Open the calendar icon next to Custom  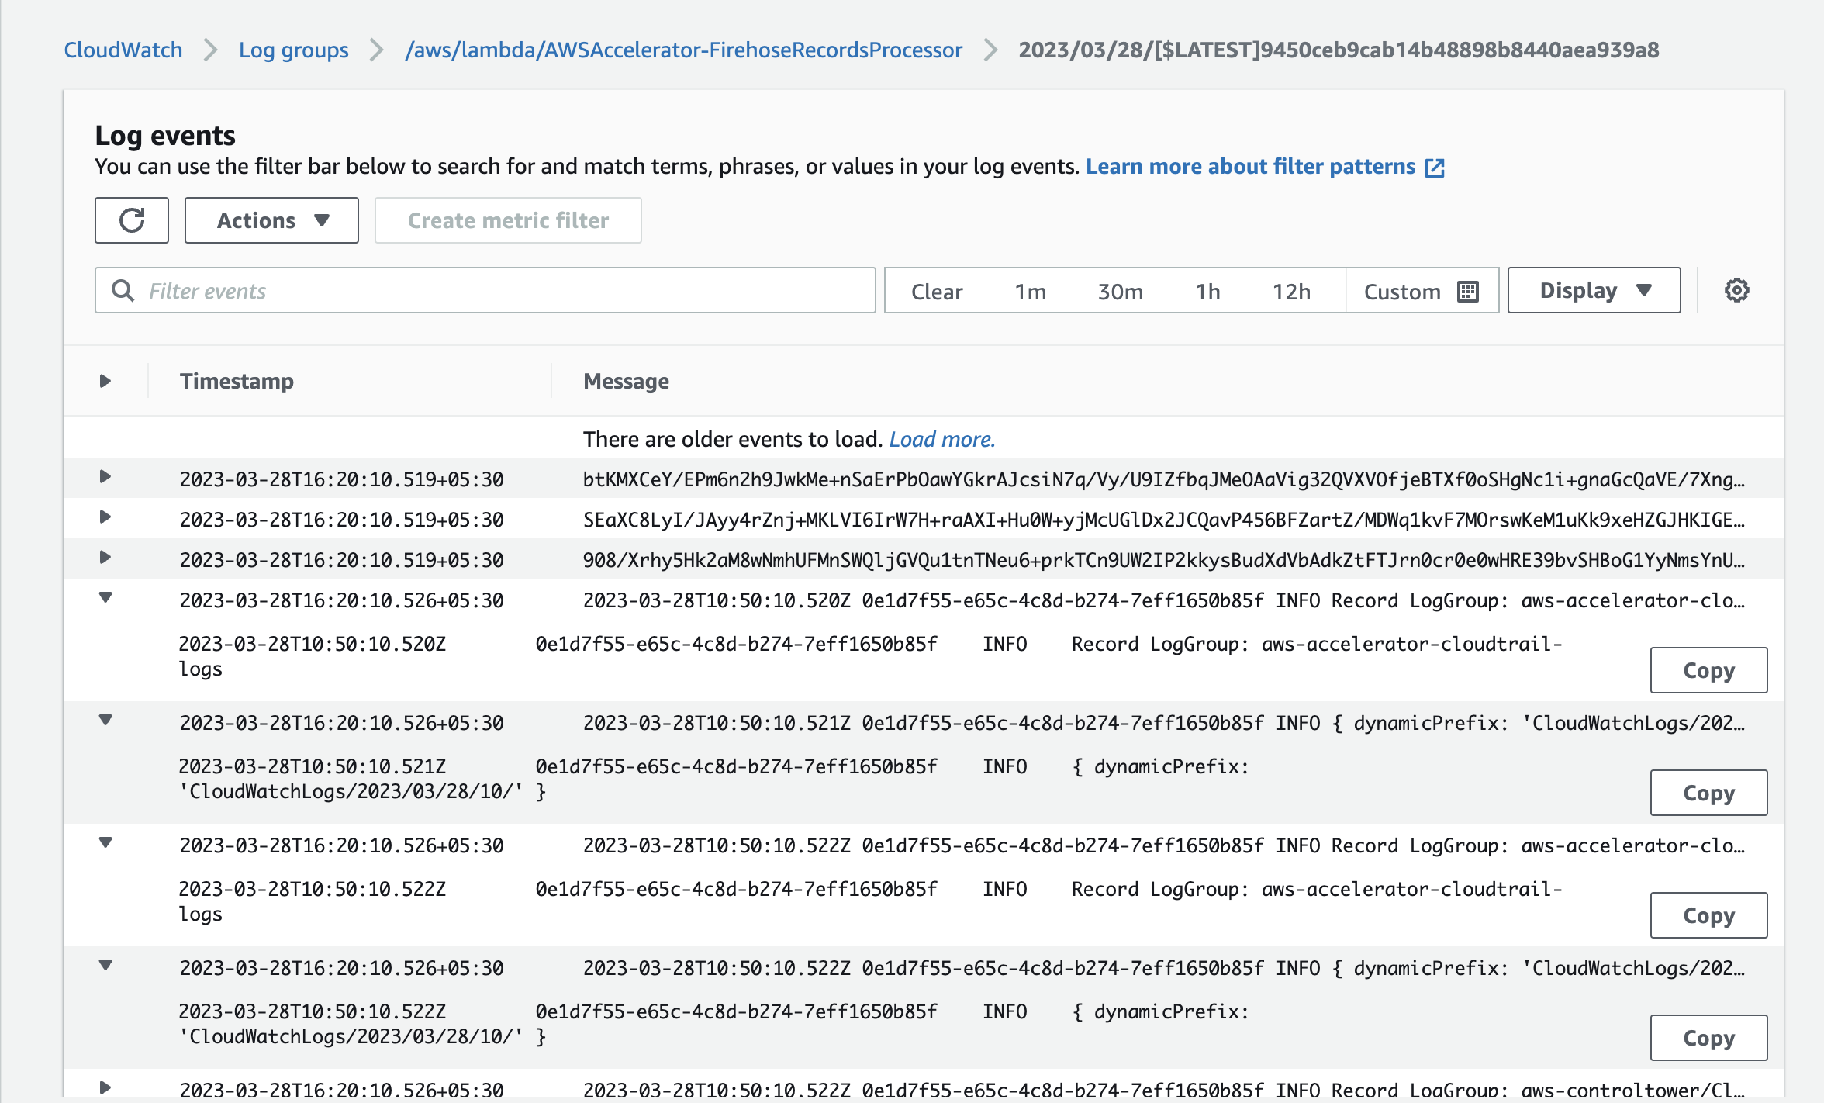tap(1467, 290)
